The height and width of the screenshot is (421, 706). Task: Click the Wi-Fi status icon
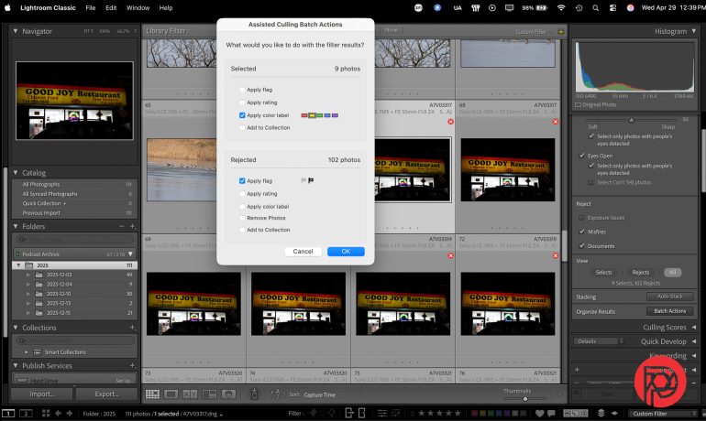[x=561, y=7]
